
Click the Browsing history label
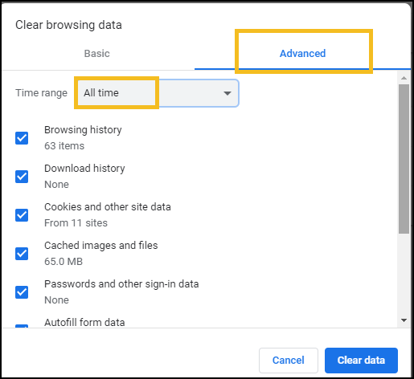83,130
